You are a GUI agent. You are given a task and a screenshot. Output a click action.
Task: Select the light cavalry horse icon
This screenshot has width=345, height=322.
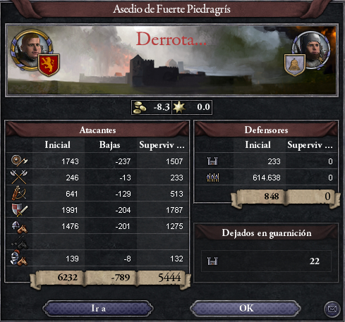pos(19,227)
